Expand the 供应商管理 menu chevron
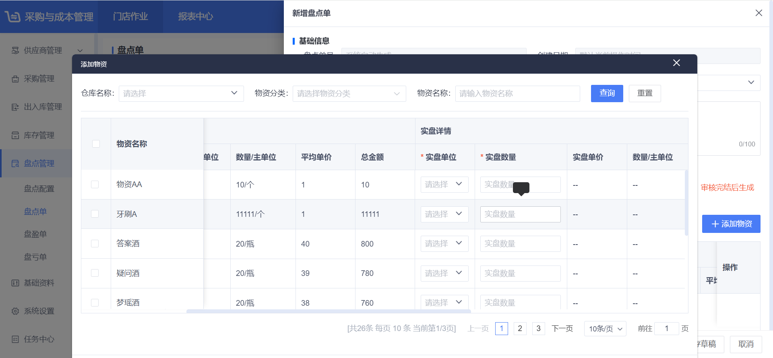 pyautogui.click(x=80, y=51)
